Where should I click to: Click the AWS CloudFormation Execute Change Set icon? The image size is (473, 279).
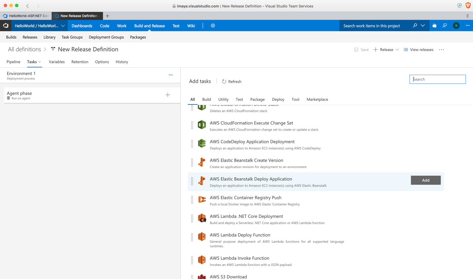(202, 125)
